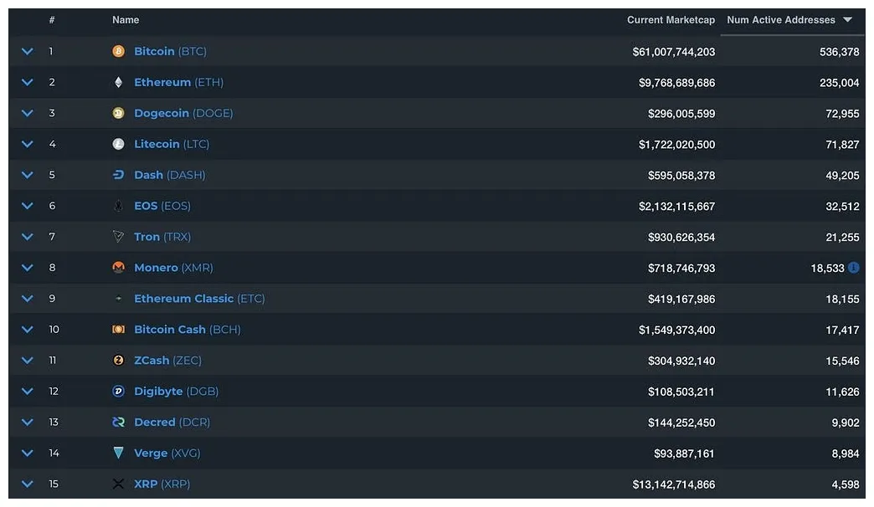The image size is (874, 507).
Task: Click the Litecoin circle logo
Action: click(x=119, y=144)
